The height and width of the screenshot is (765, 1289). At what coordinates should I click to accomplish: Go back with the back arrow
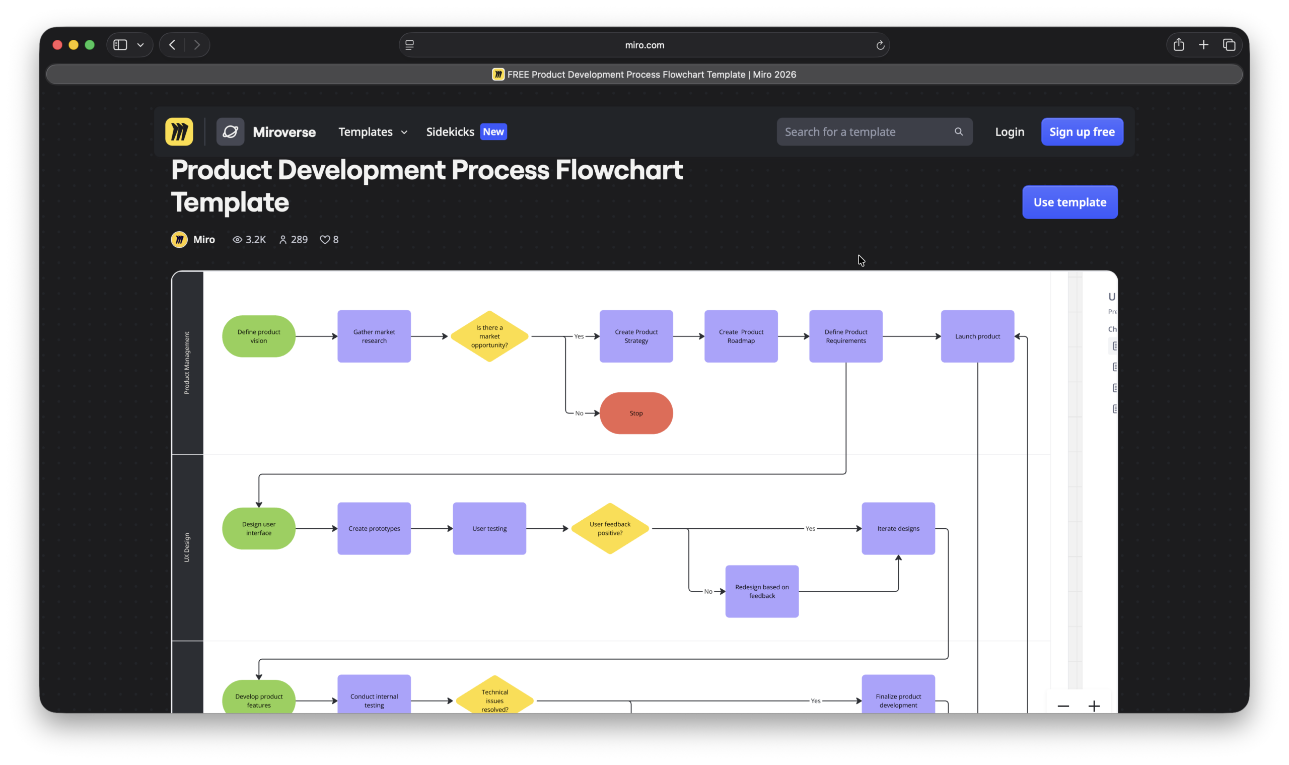(173, 45)
